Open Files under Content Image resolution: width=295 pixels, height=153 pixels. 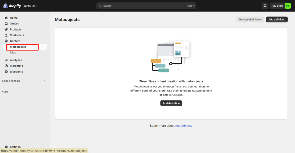click(x=13, y=53)
